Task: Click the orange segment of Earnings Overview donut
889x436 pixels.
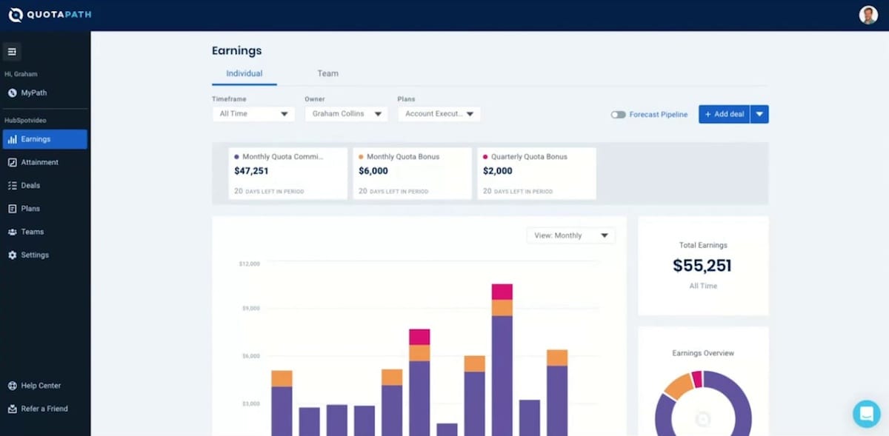Action: click(x=677, y=386)
